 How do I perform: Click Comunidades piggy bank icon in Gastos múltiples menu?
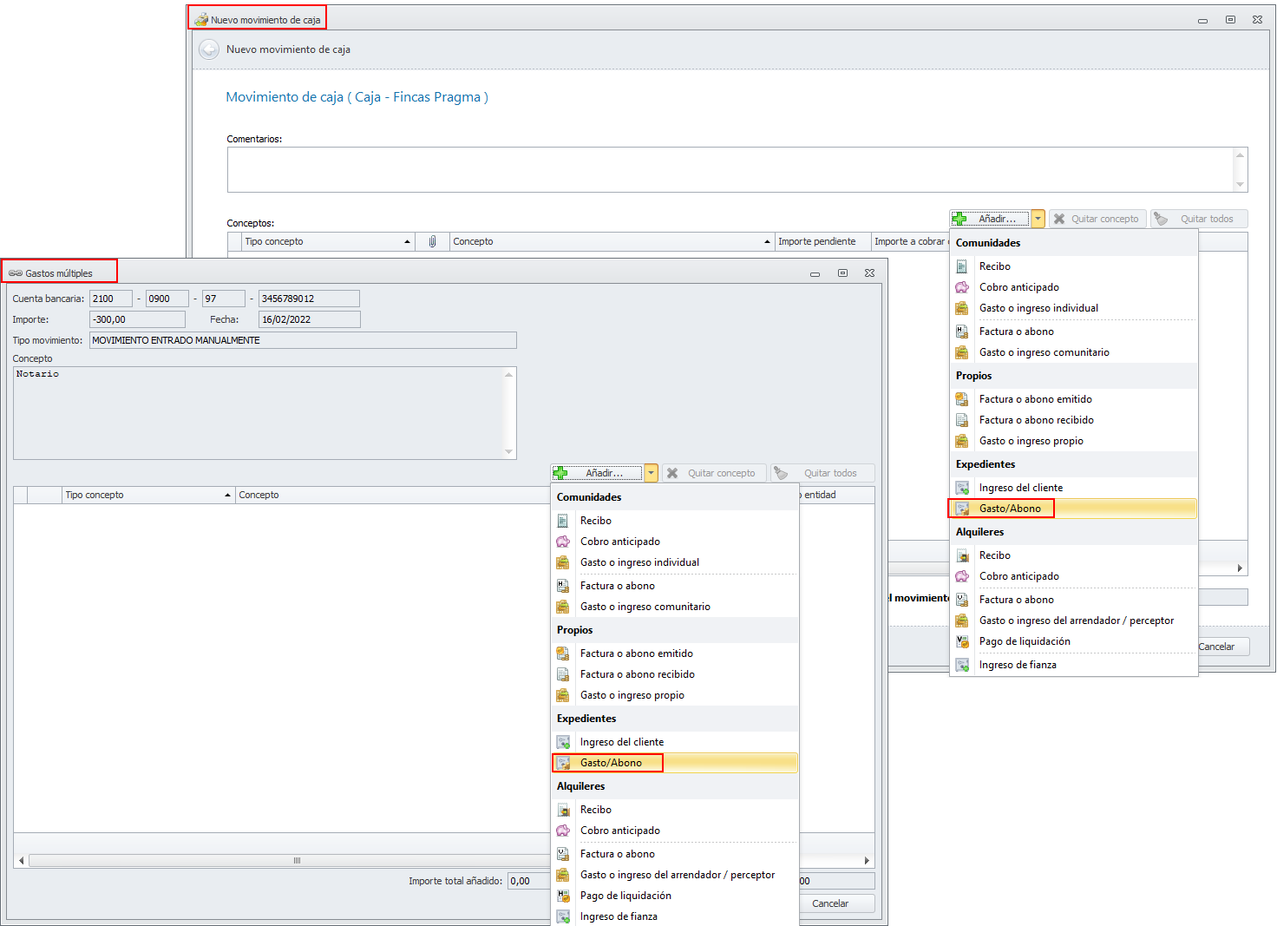tap(563, 542)
